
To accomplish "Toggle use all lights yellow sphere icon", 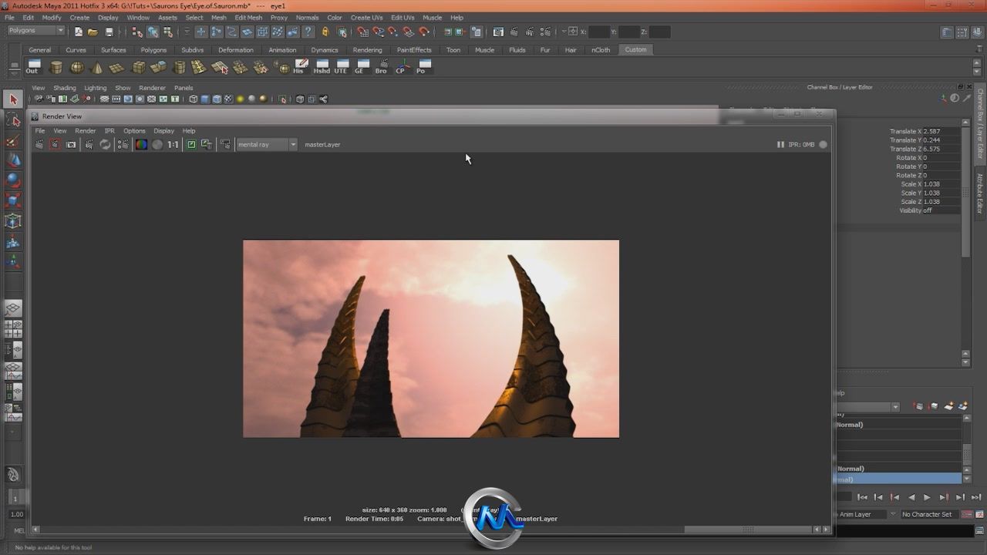I will 240,99.
